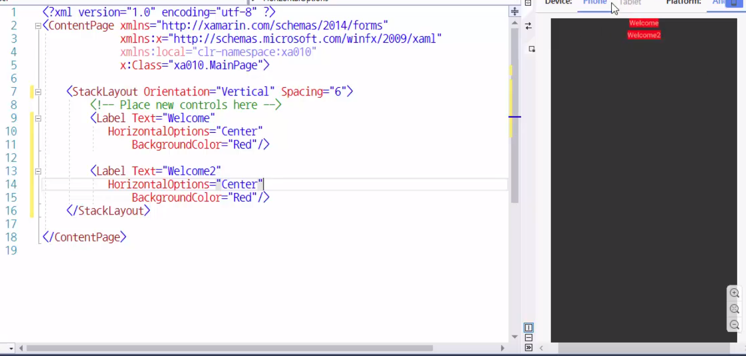746x356 pixels.
Task: Click the Welcome label in the preview
Action: click(644, 23)
